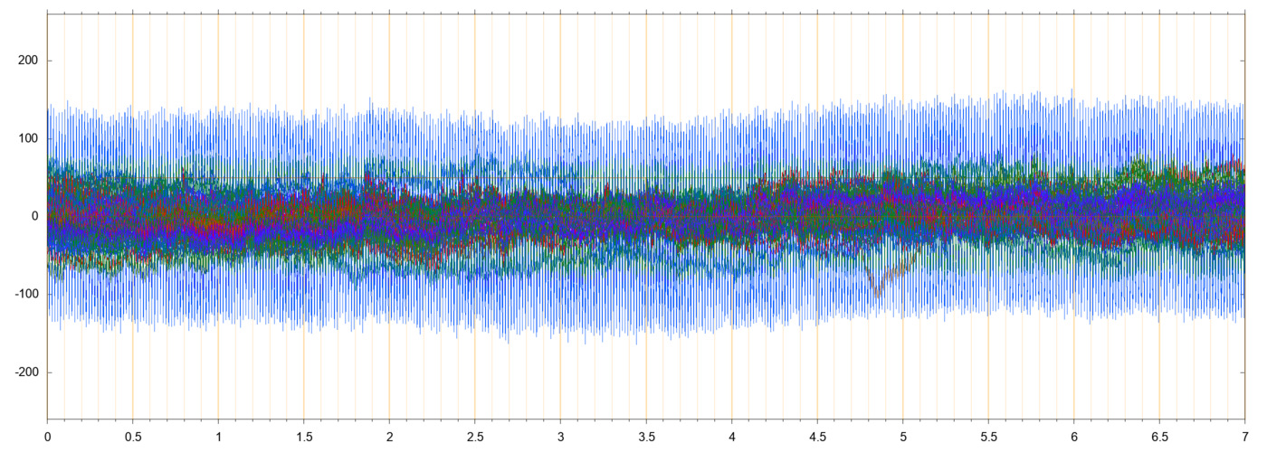The width and height of the screenshot is (1267, 452).
Task: Click the y-axis label -100
Action: (28, 295)
